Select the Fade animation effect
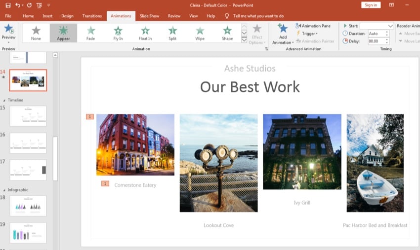 (90, 33)
